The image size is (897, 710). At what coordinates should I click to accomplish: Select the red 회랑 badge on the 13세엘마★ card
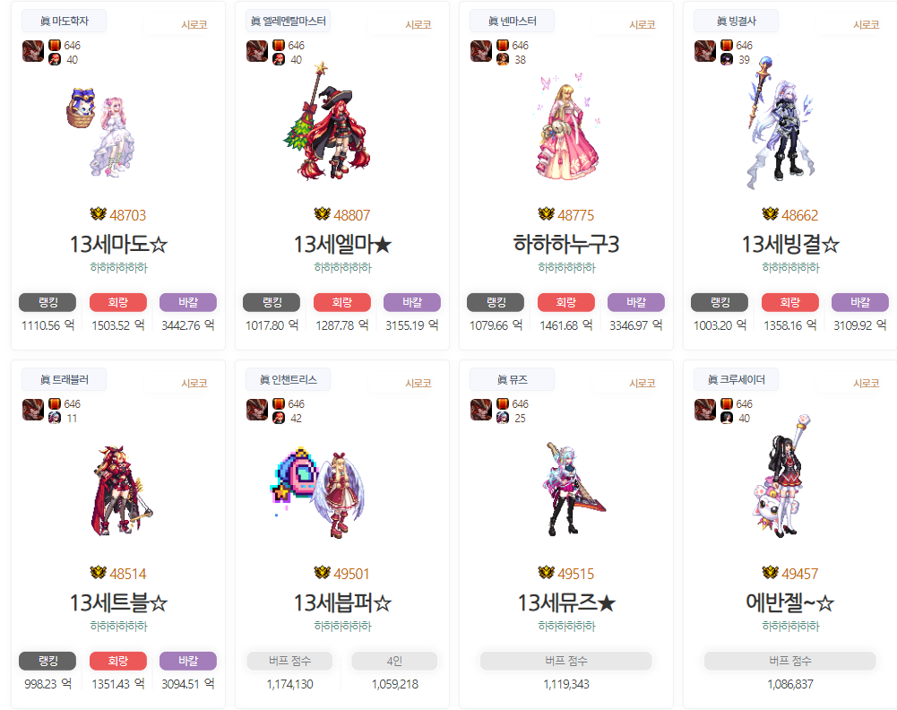[342, 303]
